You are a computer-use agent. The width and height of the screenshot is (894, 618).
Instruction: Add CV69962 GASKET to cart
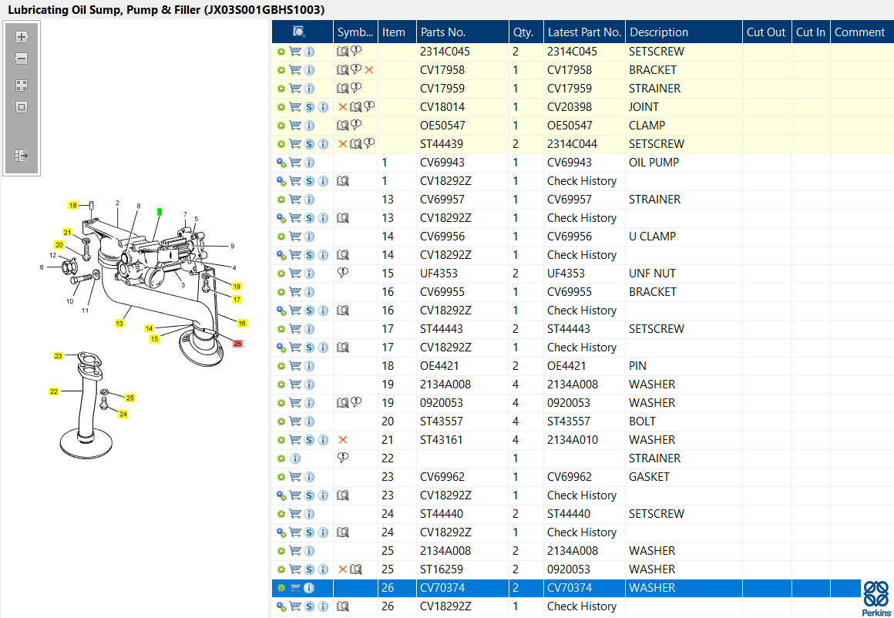tap(295, 477)
